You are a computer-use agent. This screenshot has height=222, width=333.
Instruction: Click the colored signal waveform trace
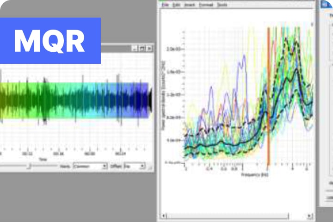click(x=74, y=100)
